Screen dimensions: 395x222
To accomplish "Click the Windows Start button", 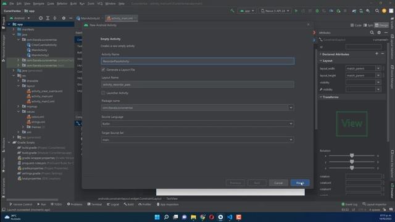I will 157,217.
